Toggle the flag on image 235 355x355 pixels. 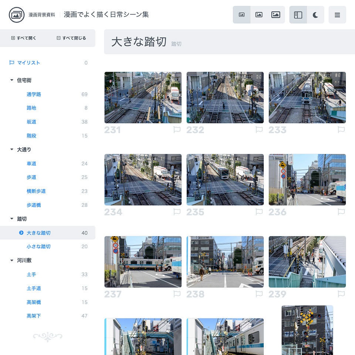259,212
